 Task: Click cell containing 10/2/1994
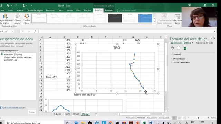(50, 77)
